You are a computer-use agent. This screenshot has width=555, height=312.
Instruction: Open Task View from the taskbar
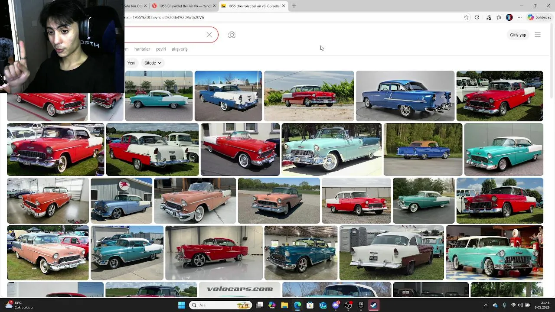[x=259, y=305]
